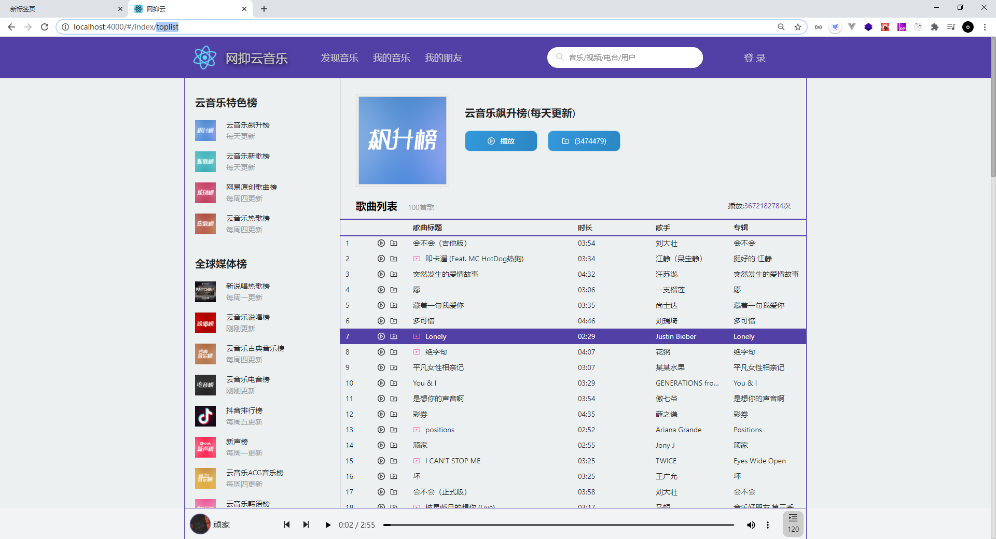The width and height of the screenshot is (996, 539).
Task: Seek on the song progress bar
Action: click(558, 525)
